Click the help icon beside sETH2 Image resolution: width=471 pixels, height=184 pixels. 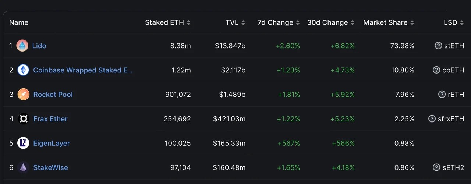coord(436,167)
